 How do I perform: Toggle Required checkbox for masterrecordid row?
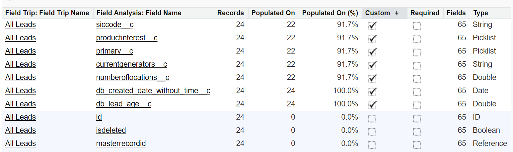pyautogui.click(x=417, y=145)
